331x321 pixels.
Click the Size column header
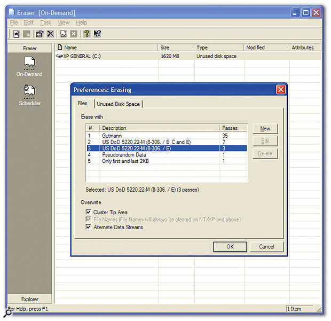[176, 48]
